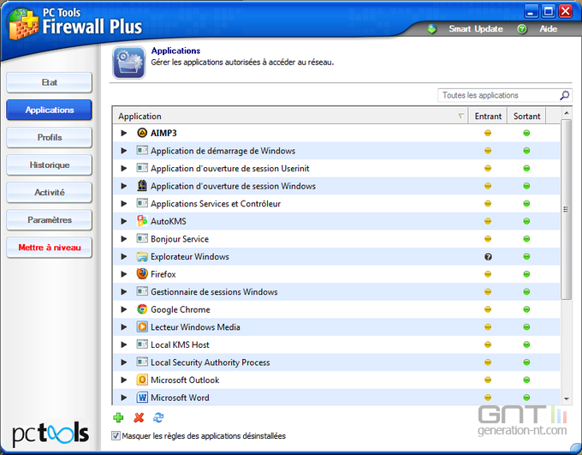Click the scrollbar down arrow
The height and width of the screenshot is (455, 582).
(x=566, y=398)
